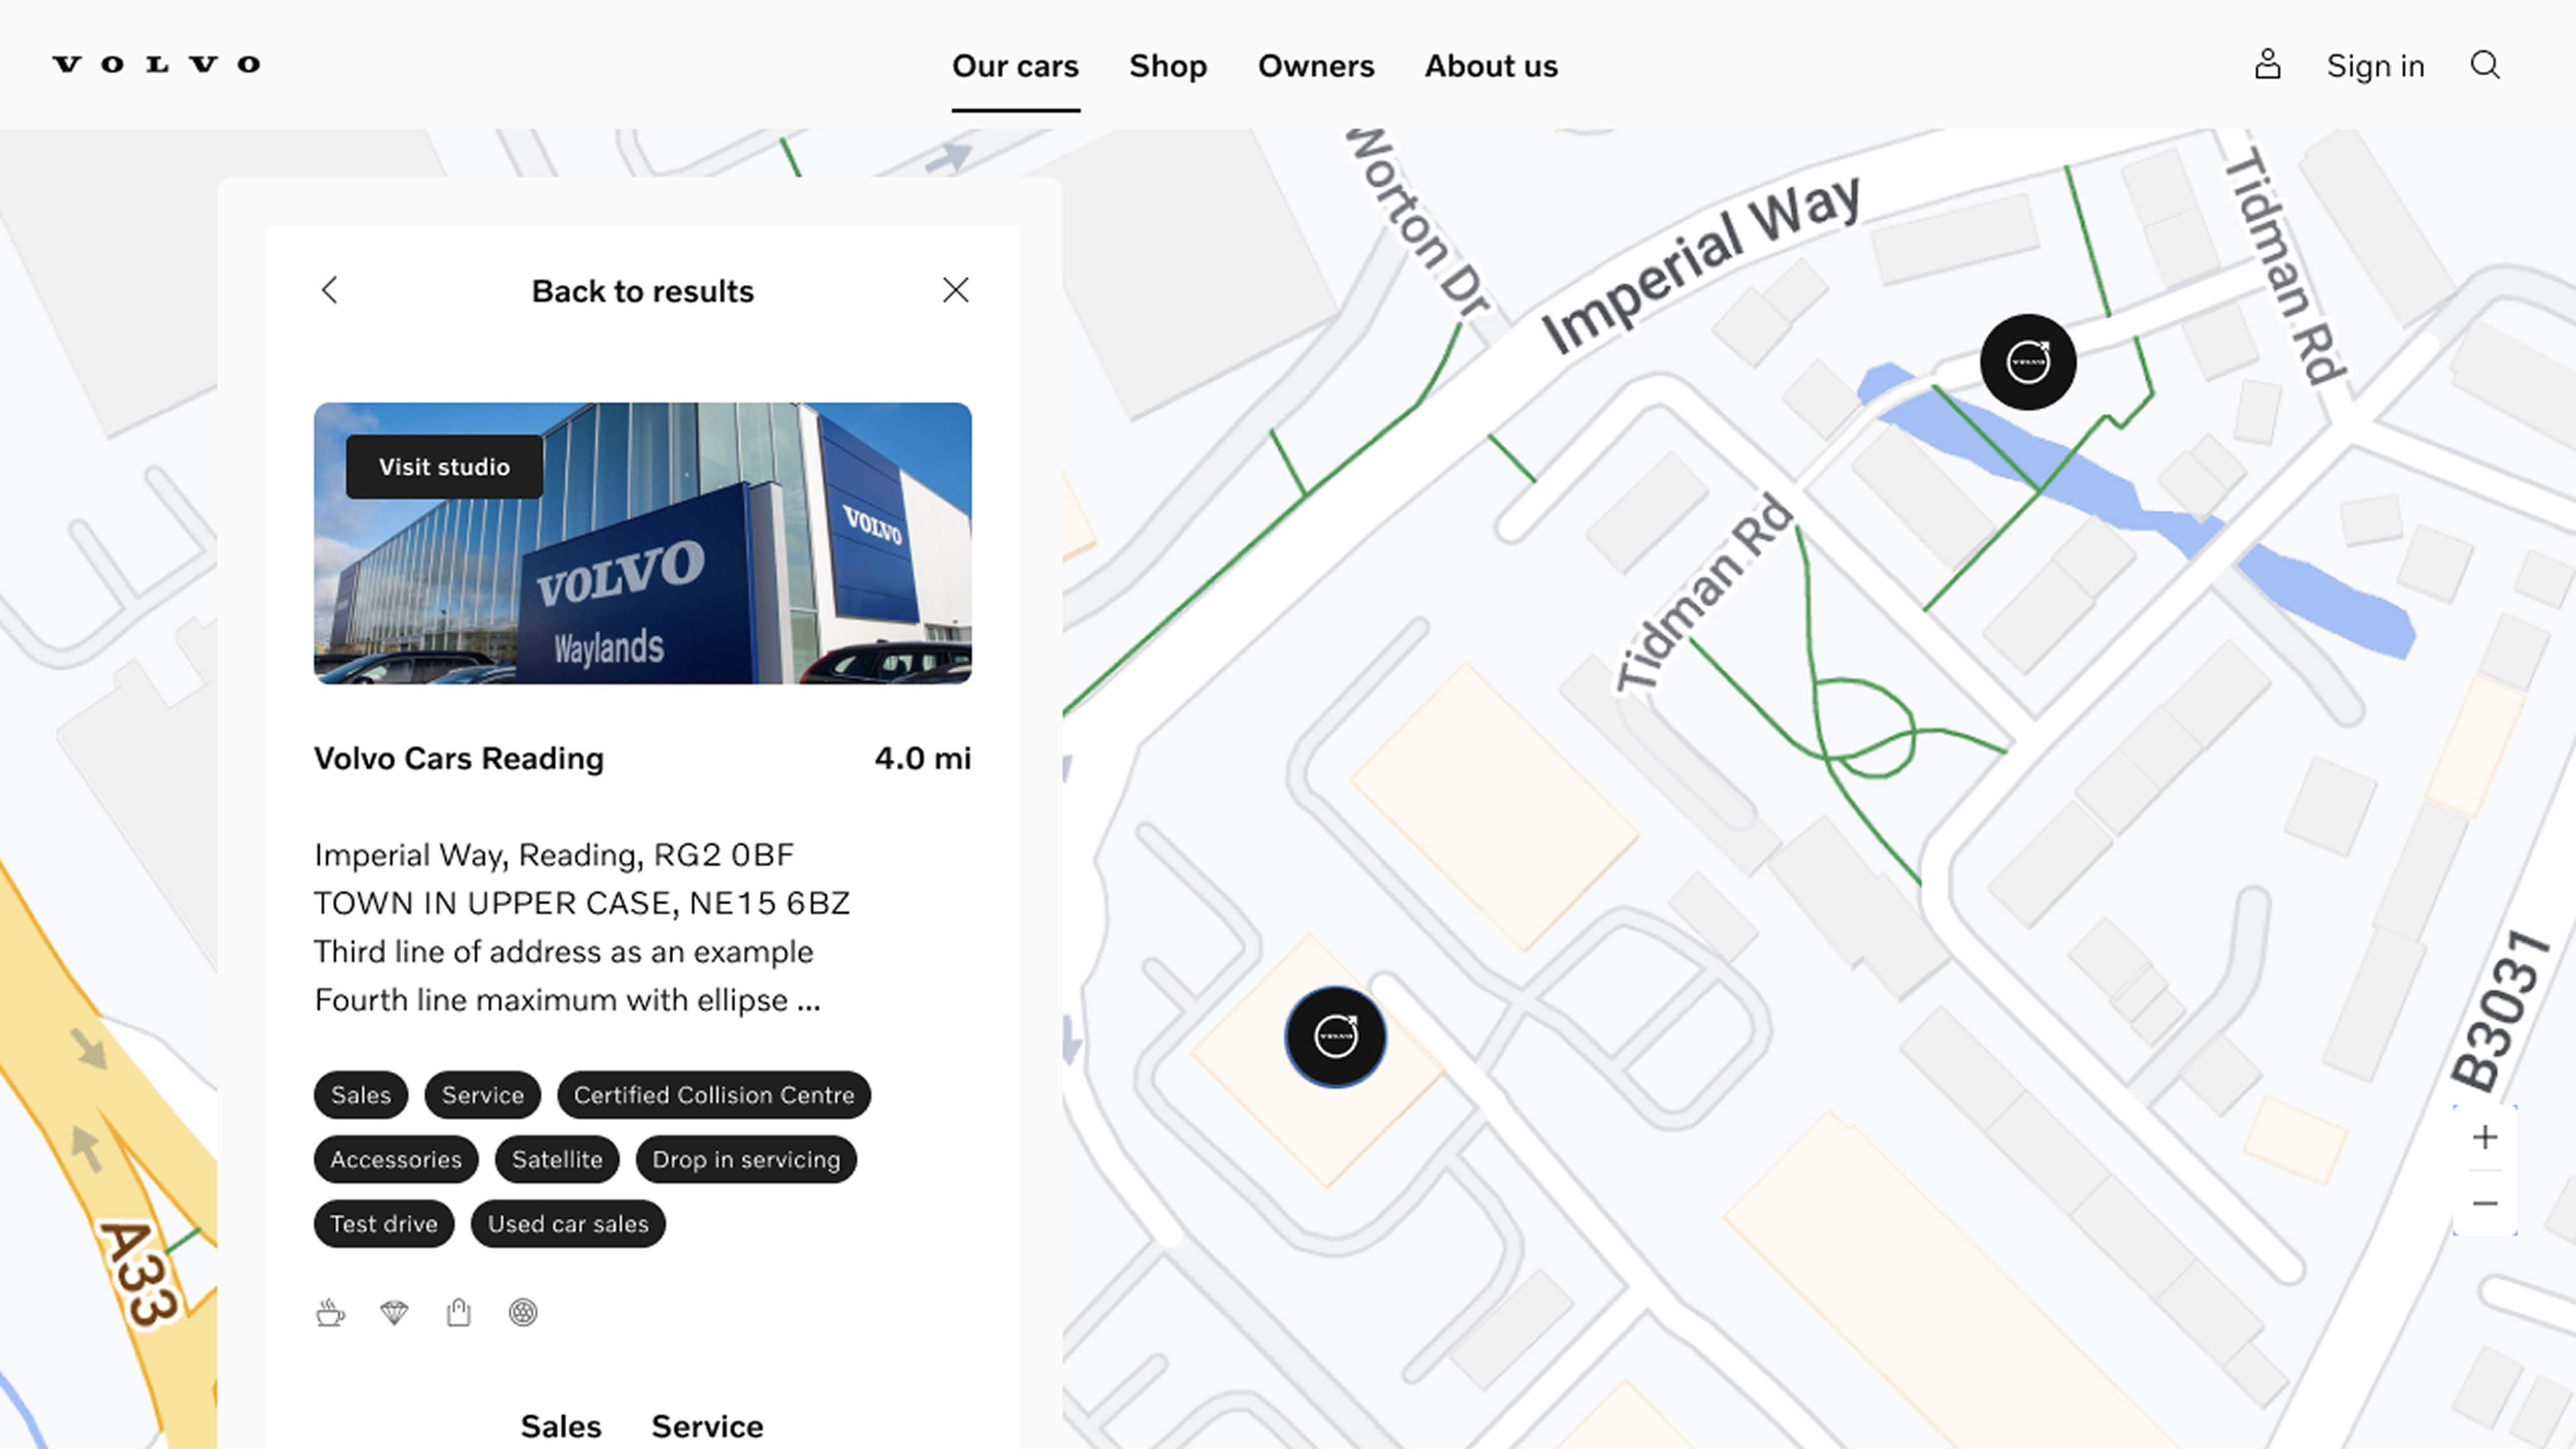Click the shopping bag amenity icon
This screenshot has width=2576, height=1449.
pyautogui.click(x=459, y=1312)
